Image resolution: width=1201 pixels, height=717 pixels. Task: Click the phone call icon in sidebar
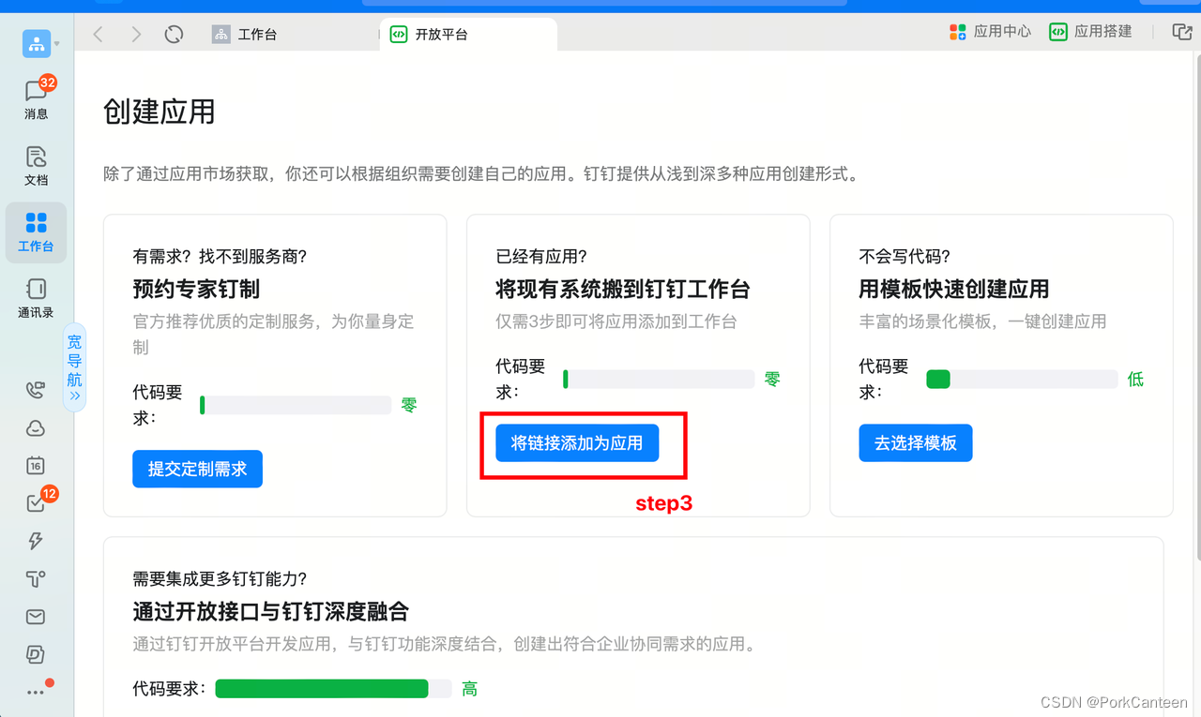click(36, 391)
